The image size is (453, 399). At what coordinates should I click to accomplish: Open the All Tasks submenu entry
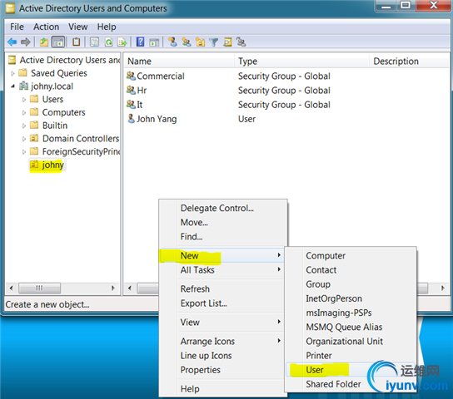(x=222, y=270)
